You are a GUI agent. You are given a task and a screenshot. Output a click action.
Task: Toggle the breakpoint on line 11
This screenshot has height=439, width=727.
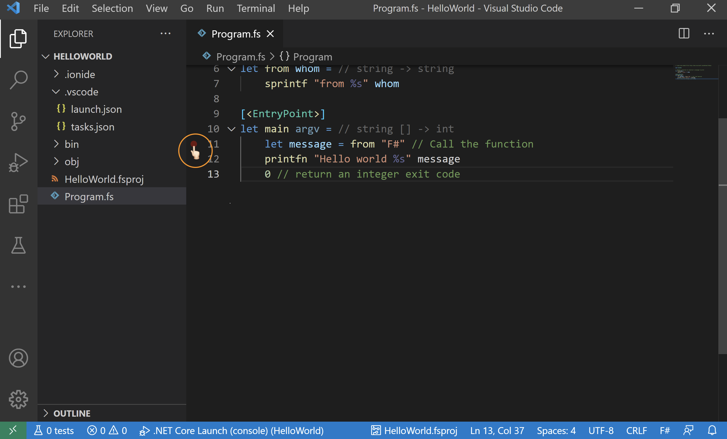[194, 144]
